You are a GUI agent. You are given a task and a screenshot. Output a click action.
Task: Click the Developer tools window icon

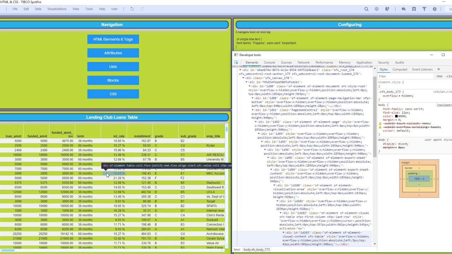click(236, 55)
